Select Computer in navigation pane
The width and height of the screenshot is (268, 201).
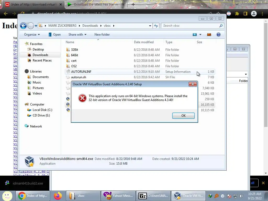click(37, 104)
